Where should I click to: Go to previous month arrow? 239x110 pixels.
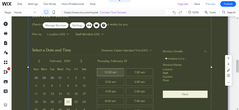point(39,61)
